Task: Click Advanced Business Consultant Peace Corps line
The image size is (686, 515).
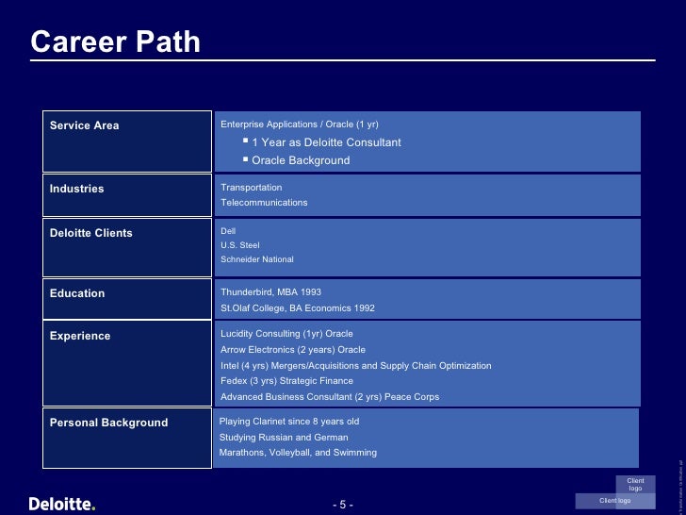Action: pos(330,397)
